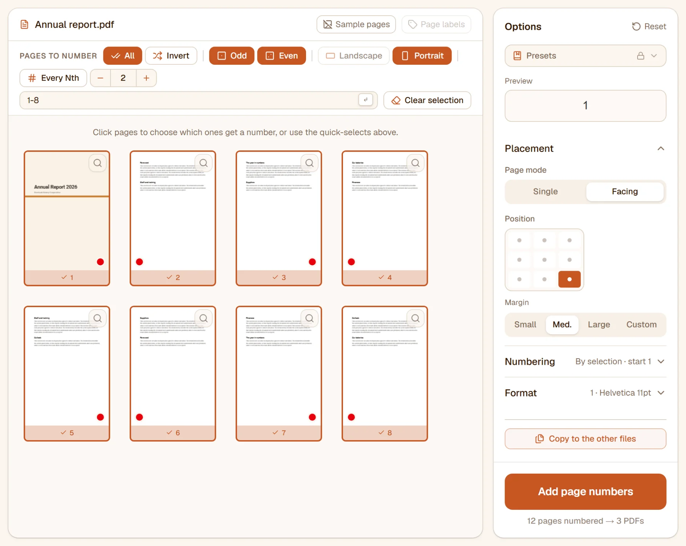Click the lock icon in Presets
This screenshot has height=546, width=686.
[x=641, y=56]
